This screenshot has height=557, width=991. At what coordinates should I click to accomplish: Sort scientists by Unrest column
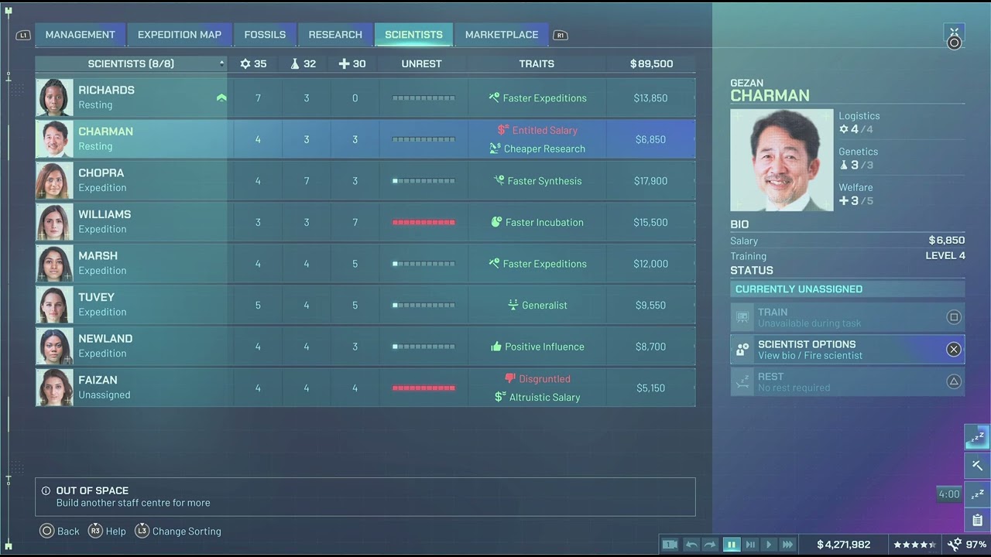[422, 64]
